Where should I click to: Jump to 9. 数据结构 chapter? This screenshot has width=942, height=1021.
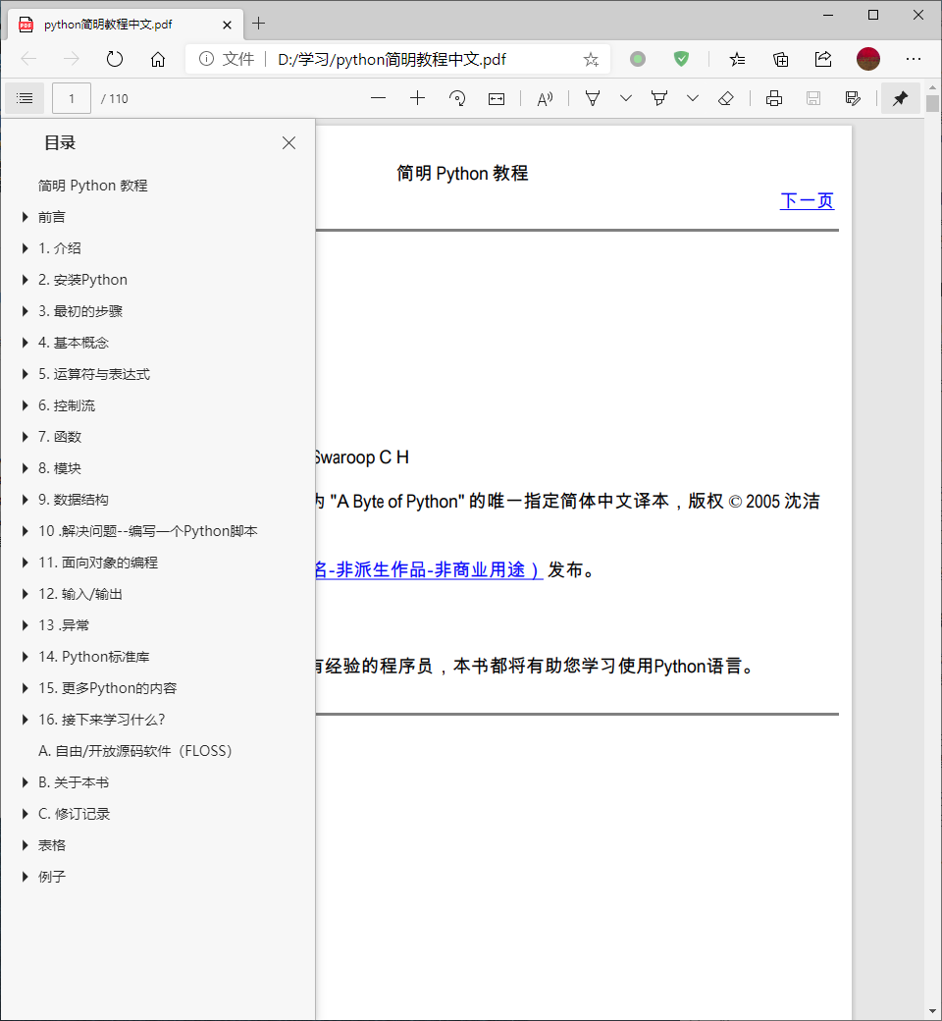pos(74,500)
